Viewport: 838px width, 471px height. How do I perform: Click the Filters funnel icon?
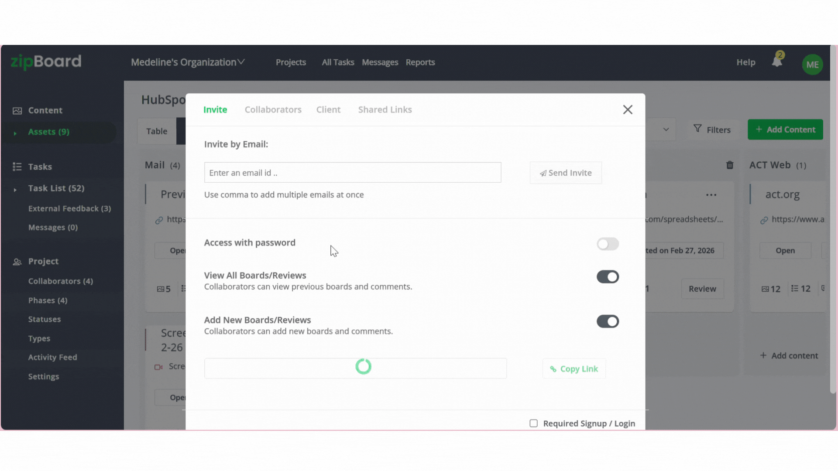click(x=697, y=129)
